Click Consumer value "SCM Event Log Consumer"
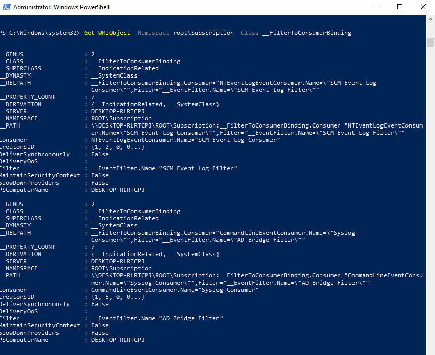435x355 pixels. click(185, 140)
